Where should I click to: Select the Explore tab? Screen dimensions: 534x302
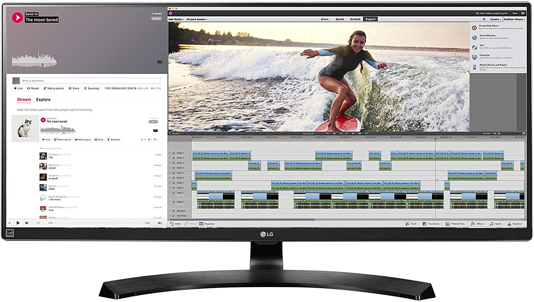[43, 99]
